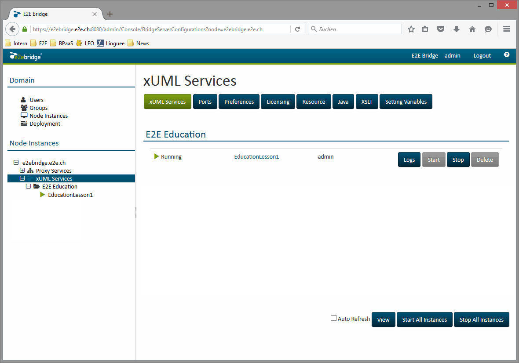Open the Firefox home page
Image resolution: width=519 pixels, height=363 pixels.
click(472, 29)
